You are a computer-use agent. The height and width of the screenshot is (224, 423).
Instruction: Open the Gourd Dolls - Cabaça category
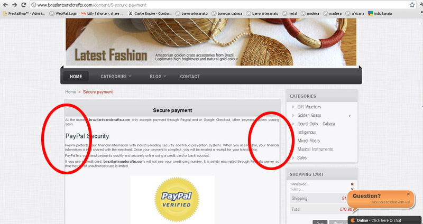click(316, 124)
